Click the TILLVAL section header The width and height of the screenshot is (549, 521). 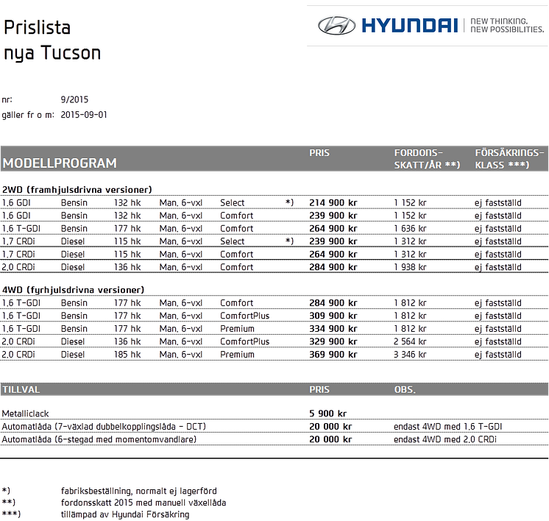pyautogui.click(x=21, y=390)
